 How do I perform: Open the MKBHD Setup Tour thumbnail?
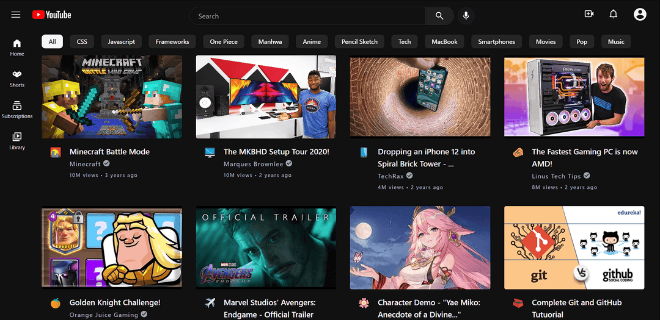tap(266, 96)
